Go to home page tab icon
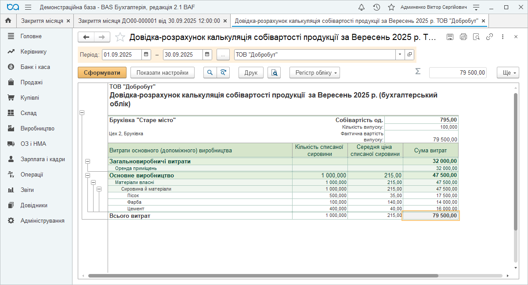 coord(8,21)
